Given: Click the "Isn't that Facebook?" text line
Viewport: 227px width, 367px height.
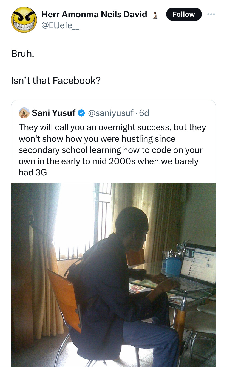Looking at the screenshot, I should pyautogui.click(x=56, y=81).
